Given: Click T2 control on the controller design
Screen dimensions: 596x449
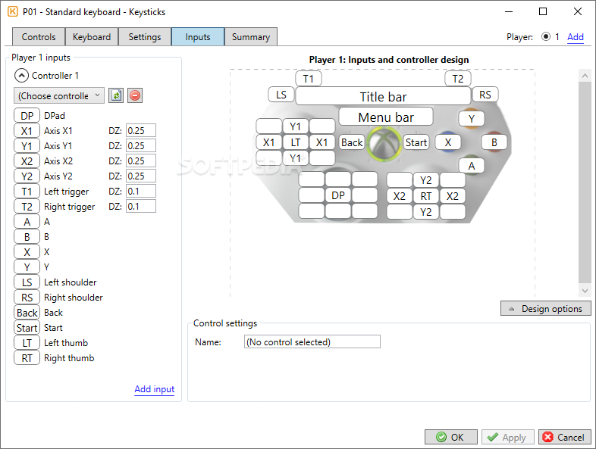Looking at the screenshot, I should 458,79.
